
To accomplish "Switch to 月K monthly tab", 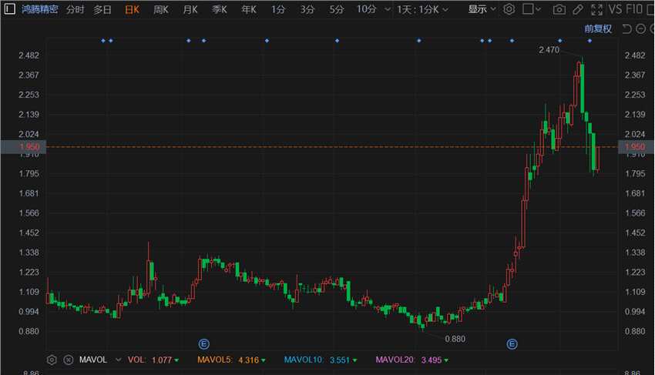I will (190, 9).
